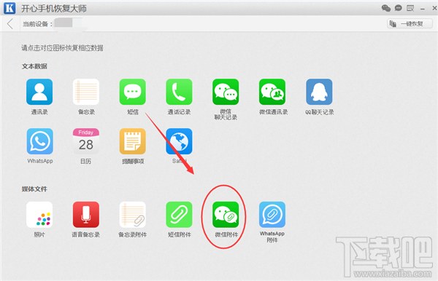Open the 微信附件 WeChat attachment icon
The height and width of the screenshot is (281, 438).
(x=226, y=215)
